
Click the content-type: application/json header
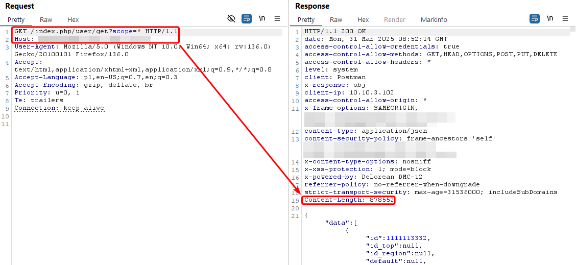click(366, 131)
